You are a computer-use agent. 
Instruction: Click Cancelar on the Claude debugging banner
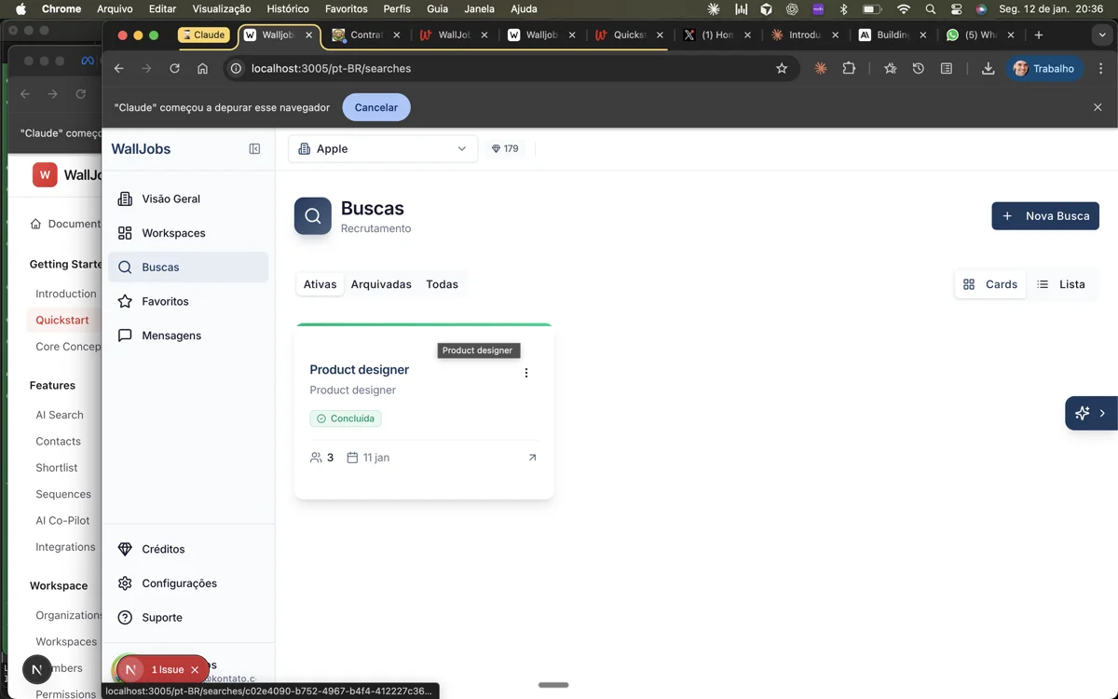coord(375,106)
